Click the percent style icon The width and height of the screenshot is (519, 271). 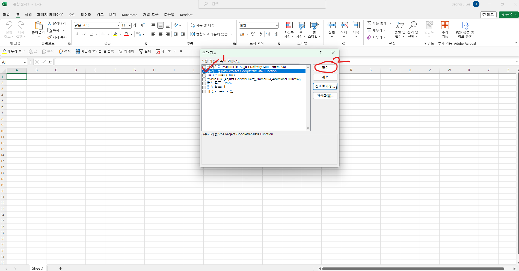pos(253,34)
